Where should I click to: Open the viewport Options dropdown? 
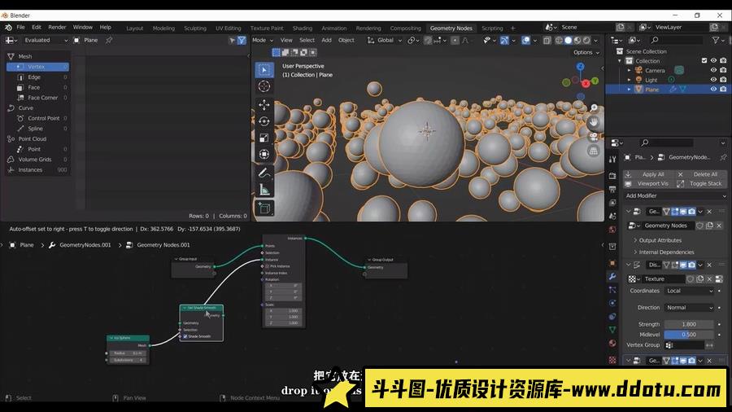click(586, 52)
